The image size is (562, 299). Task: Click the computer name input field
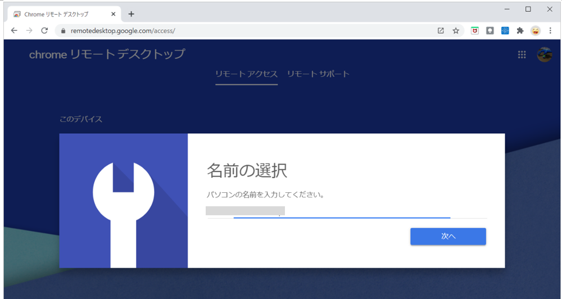click(347, 211)
